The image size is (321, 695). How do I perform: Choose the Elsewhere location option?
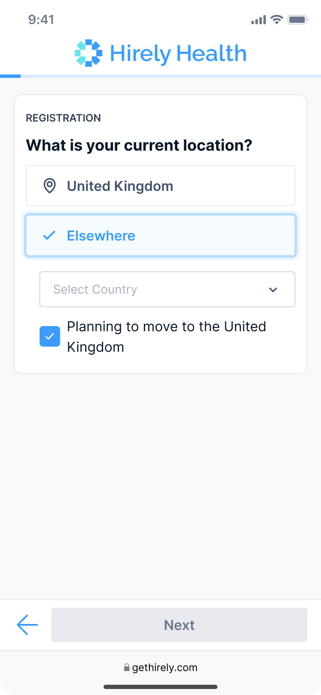[160, 236]
